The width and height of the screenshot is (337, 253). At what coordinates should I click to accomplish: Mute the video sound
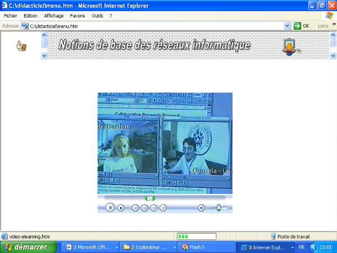pyautogui.click(x=202, y=208)
